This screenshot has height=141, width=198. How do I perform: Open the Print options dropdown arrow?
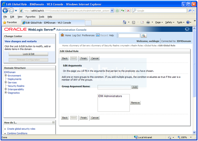(152, 22)
